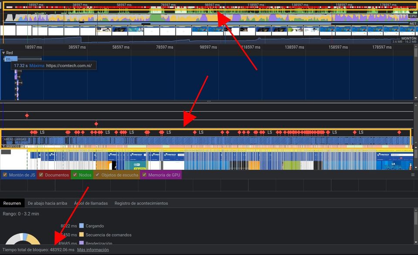Click the last LS label in the shift row

point(361,132)
